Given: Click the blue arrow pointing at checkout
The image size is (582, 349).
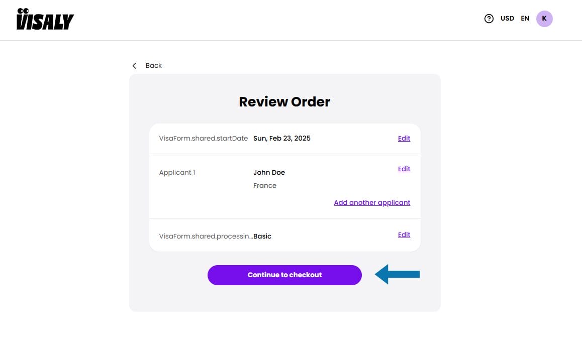Looking at the screenshot, I should tap(397, 274).
